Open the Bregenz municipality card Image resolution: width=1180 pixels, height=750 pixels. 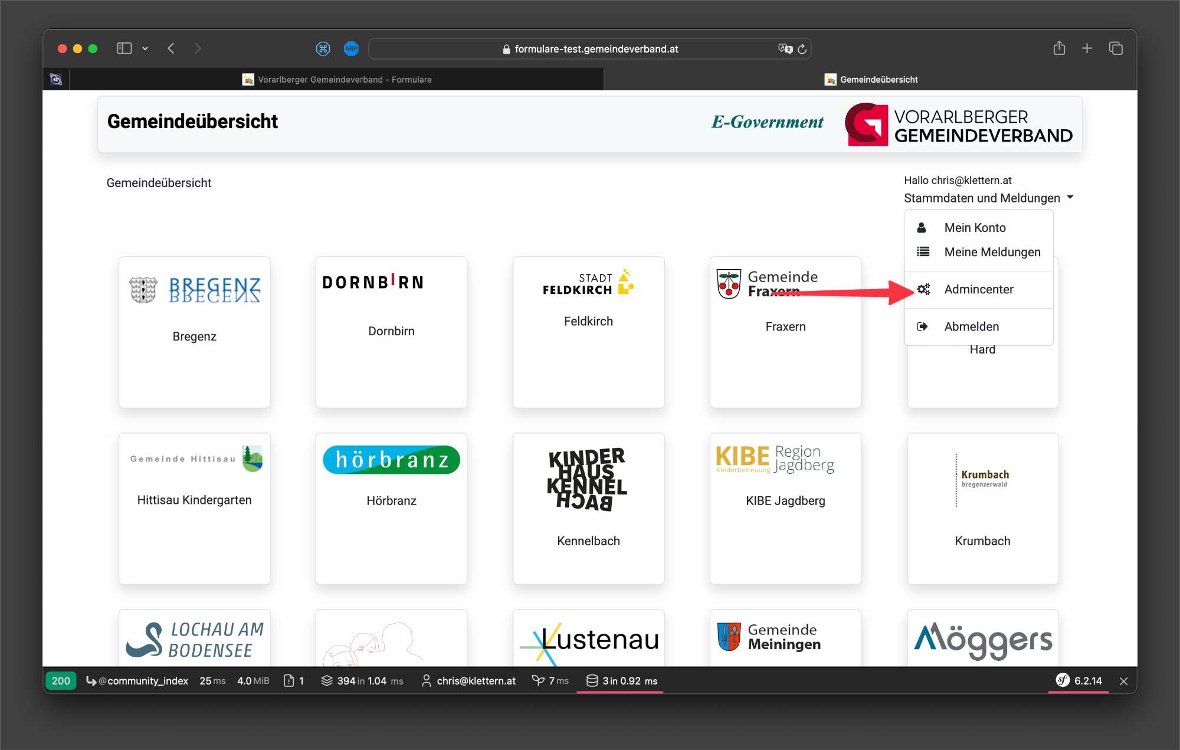(x=195, y=332)
